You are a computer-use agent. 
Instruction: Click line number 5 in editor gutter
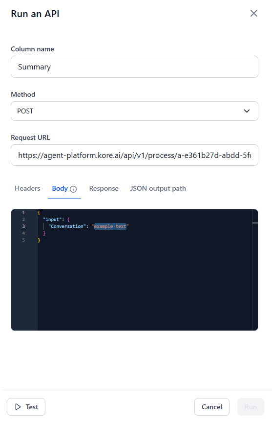tap(23, 240)
